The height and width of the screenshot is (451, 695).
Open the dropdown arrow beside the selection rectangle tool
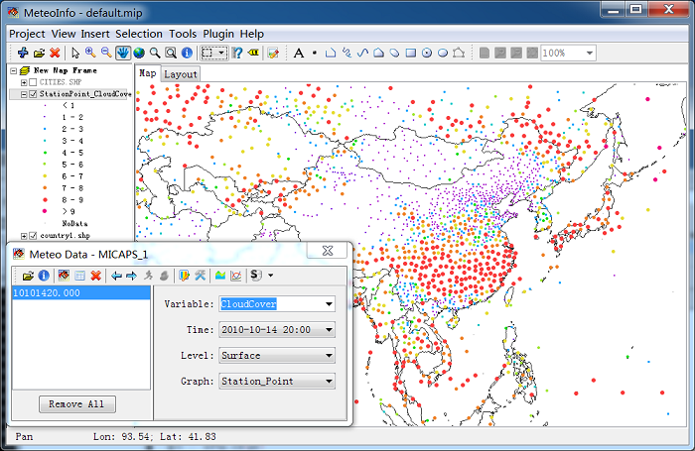pyautogui.click(x=221, y=54)
